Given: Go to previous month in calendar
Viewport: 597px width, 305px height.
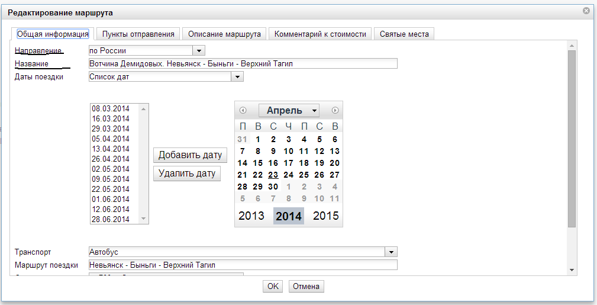Looking at the screenshot, I should [x=243, y=110].
